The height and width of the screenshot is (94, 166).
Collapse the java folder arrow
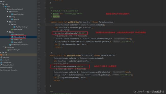pyautogui.click(x=3, y=7)
